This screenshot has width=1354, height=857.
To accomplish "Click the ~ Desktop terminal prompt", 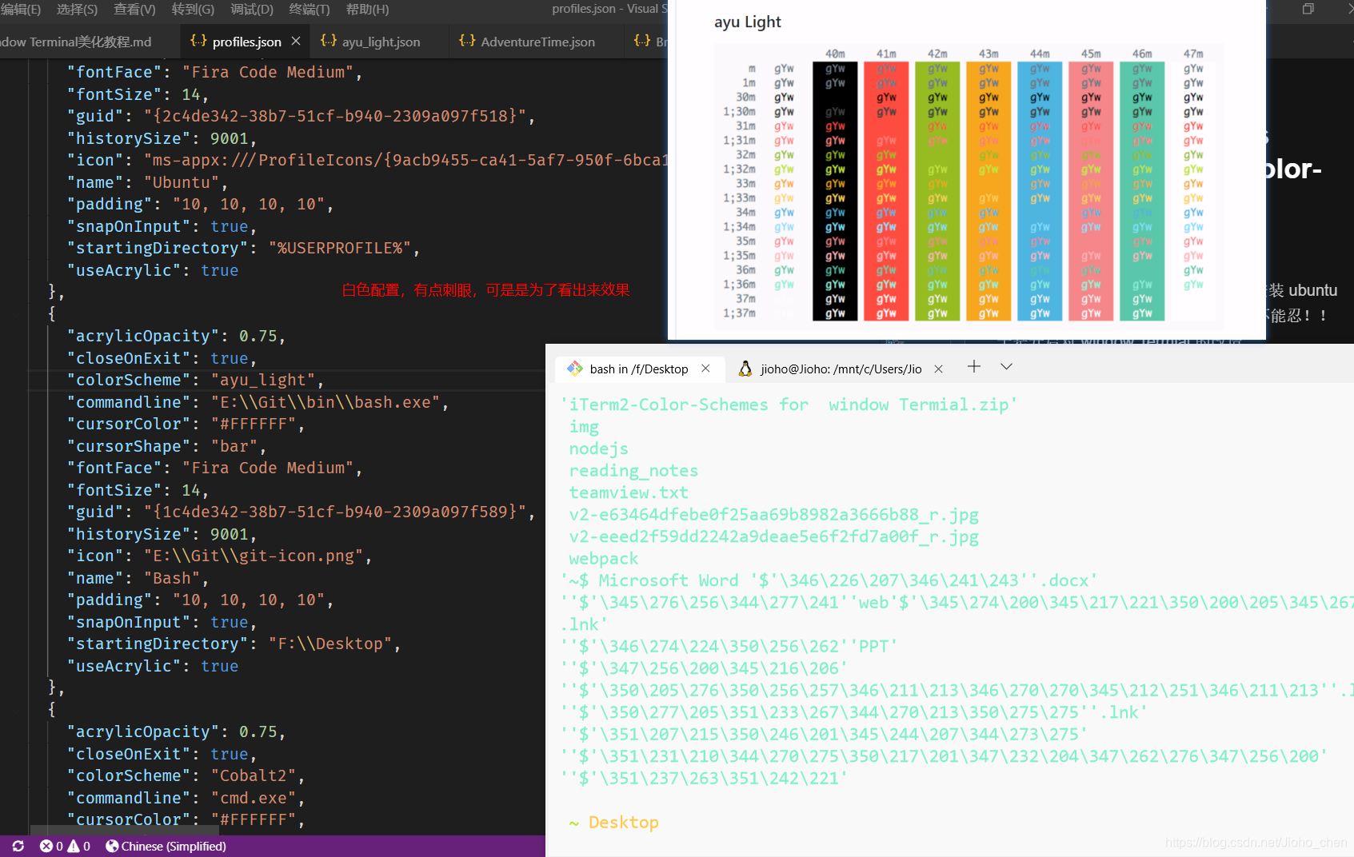I will click(x=613, y=823).
